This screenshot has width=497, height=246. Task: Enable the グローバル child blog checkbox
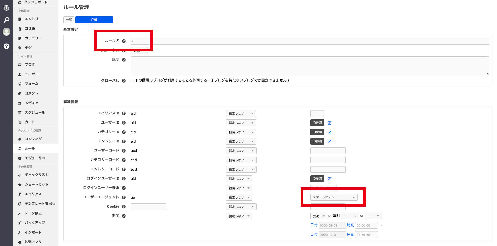(132, 81)
